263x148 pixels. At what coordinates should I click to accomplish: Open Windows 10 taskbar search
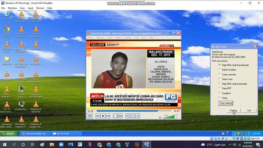click(14, 144)
